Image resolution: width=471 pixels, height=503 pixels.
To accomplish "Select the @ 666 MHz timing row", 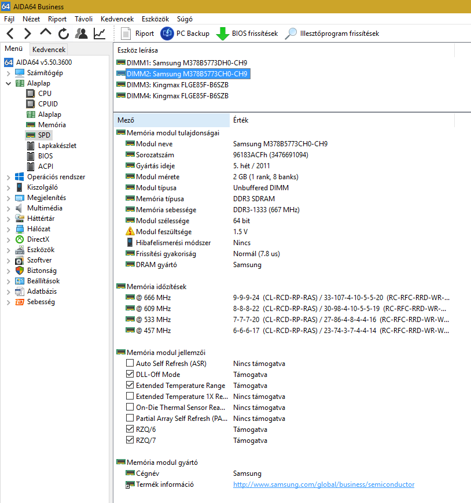I will pyautogui.click(x=288, y=298).
